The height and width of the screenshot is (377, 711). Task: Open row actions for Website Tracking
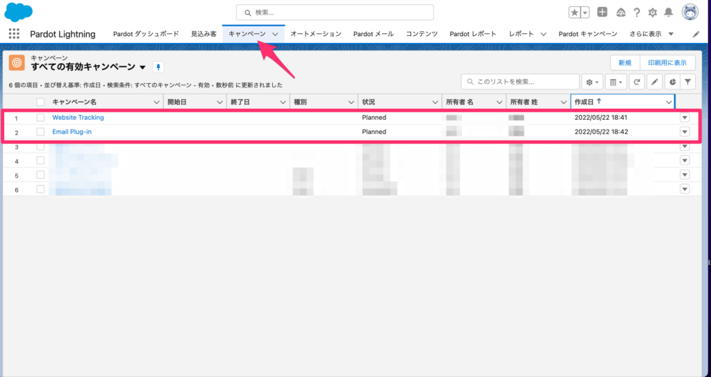(x=685, y=118)
